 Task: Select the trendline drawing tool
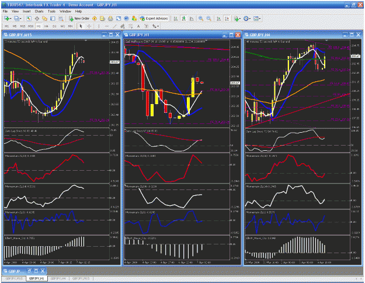[x=115, y=26]
